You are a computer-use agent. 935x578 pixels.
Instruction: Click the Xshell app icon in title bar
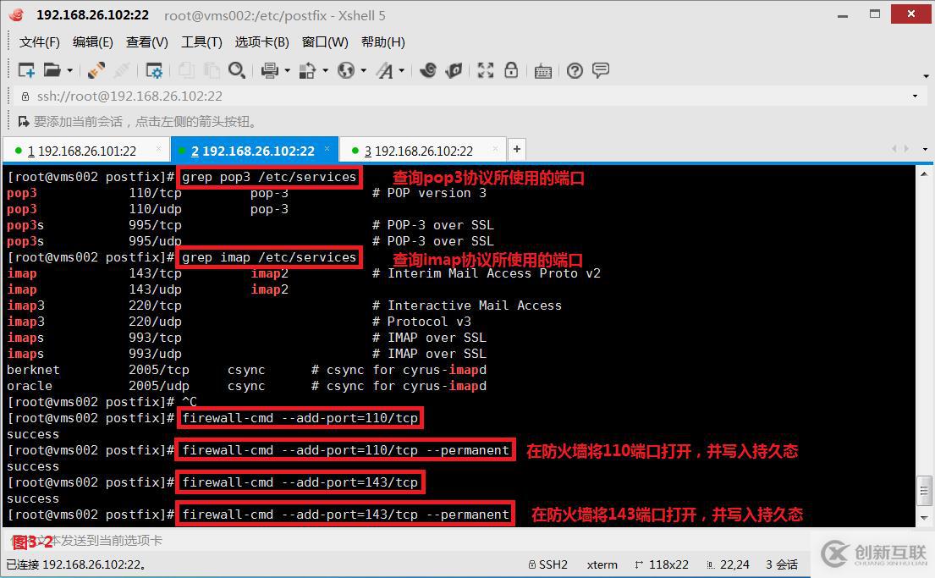(17, 14)
